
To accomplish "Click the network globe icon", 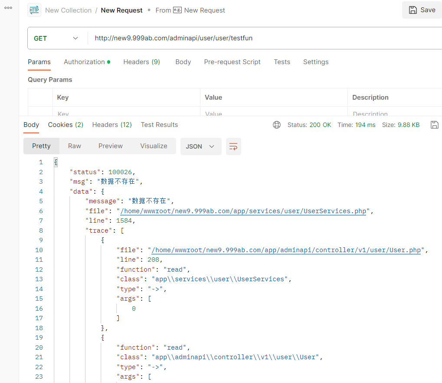I will [x=277, y=125].
